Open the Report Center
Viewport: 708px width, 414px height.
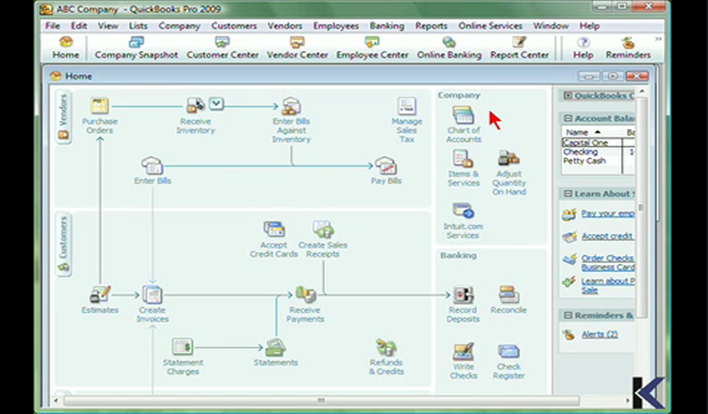[x=519, y=48]
